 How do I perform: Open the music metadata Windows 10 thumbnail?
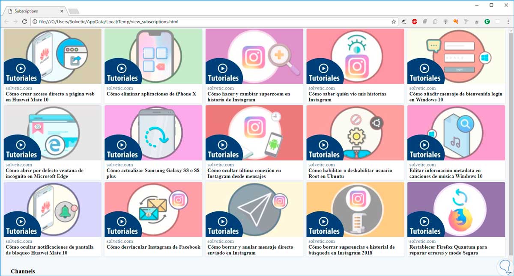coord(456,133)
